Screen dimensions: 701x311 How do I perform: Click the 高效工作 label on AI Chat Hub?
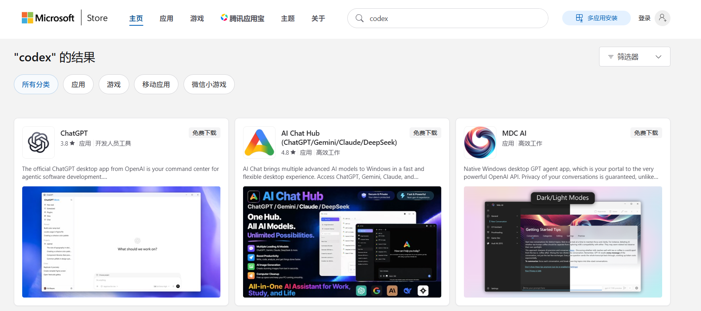pos(328,152)
